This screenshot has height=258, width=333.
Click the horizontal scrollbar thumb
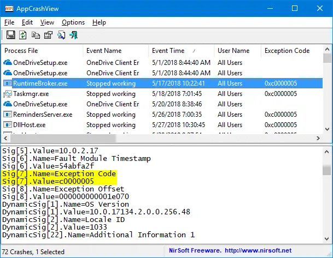[63, 139]
